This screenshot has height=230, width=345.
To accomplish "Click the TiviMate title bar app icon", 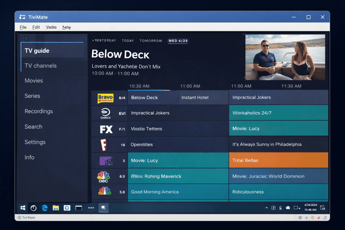I will point(22,17).
